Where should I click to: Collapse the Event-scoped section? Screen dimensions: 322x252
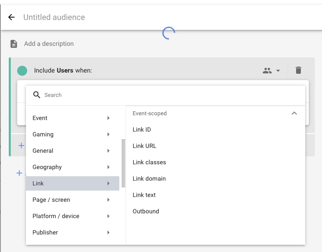coord(294,113)
